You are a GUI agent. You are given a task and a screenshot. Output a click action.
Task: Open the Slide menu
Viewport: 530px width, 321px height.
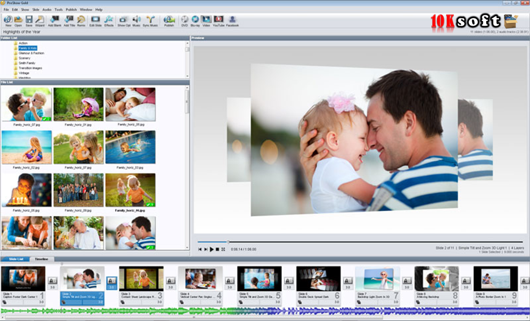coord(36,9)
